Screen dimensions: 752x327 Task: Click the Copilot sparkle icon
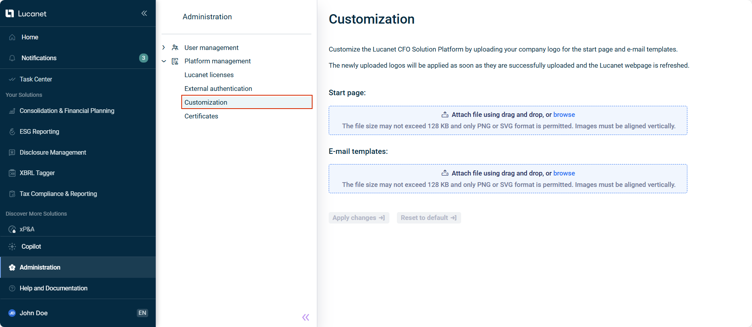[12, 246]
